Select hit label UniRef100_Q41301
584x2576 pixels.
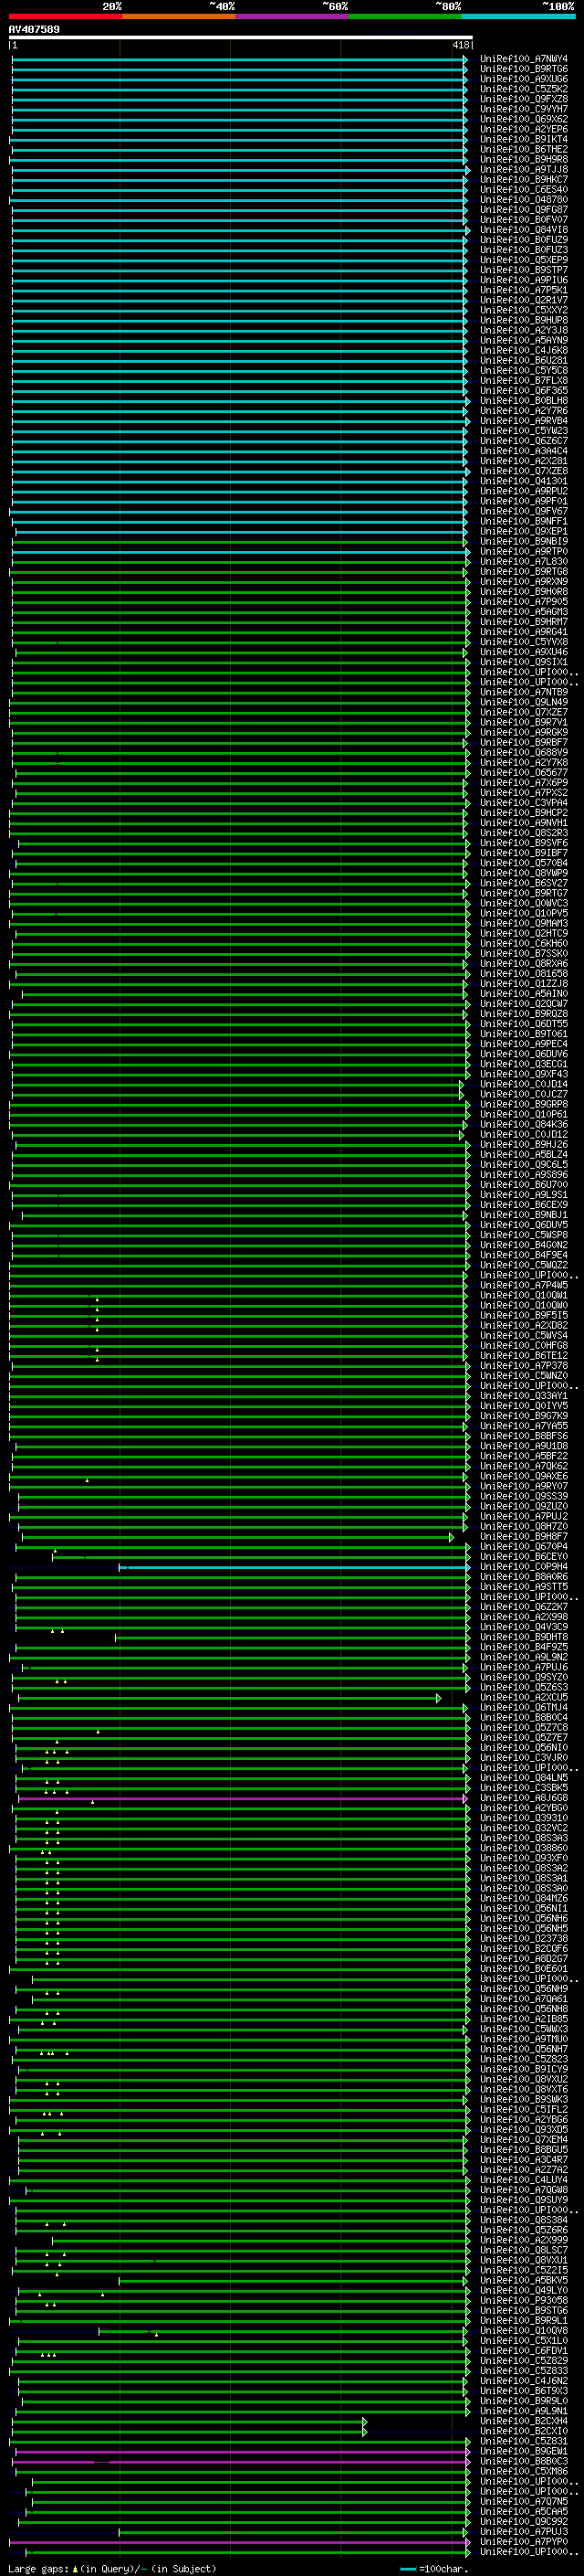pos(524,481)
